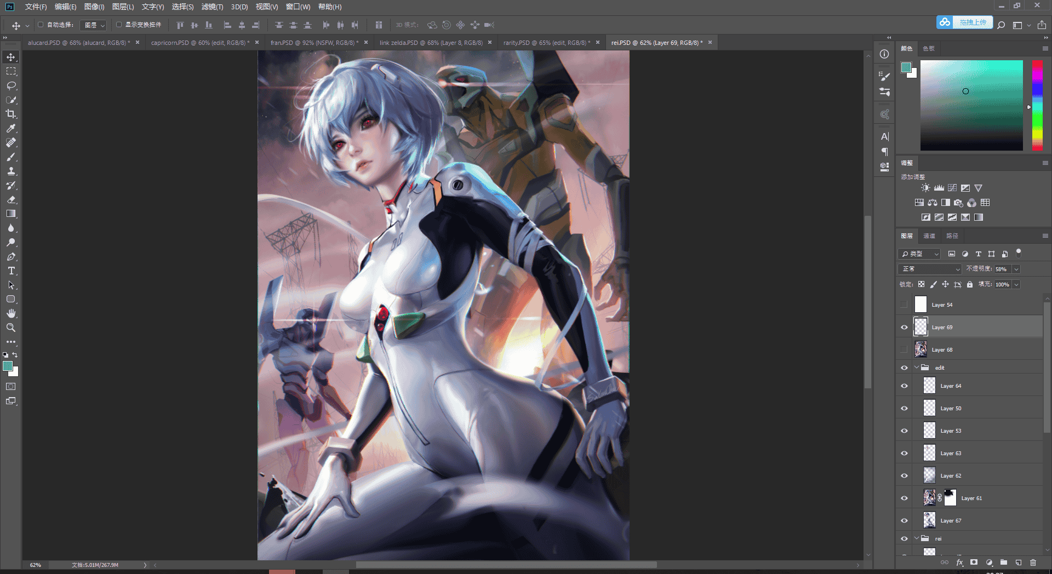This screenshot has width=1052, height=574.
Task: Open the layer filter type dropdown
Action: pos(920,254)
